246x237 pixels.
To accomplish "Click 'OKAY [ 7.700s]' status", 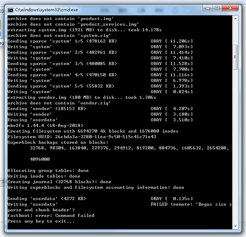I will (x=172, y=69).
